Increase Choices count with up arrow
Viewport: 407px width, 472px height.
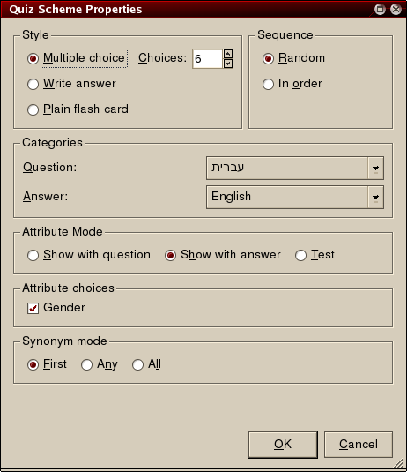[x=228, y=54]
